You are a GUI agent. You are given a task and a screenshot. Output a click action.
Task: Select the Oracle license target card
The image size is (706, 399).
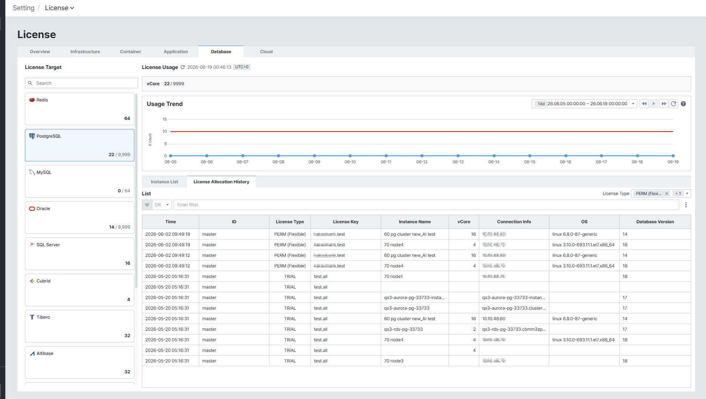[x=80, y=218]
